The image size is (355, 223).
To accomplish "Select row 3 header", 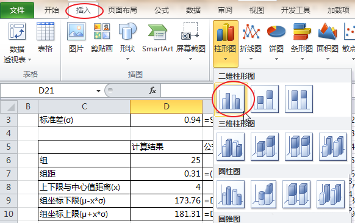I will (x=9, y=120).
